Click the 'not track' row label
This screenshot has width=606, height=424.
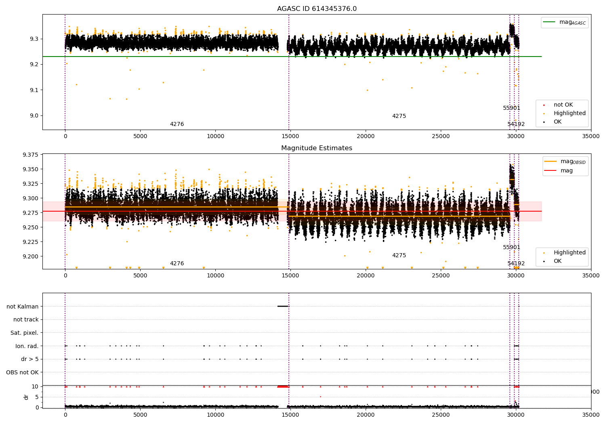[26, 319]
